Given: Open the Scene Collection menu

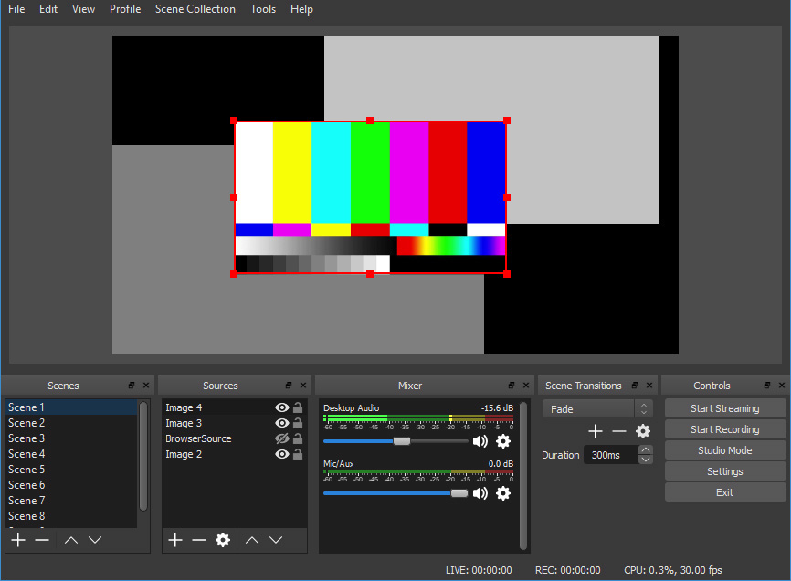Looking at the screenshot, I should tap(195, 9).
